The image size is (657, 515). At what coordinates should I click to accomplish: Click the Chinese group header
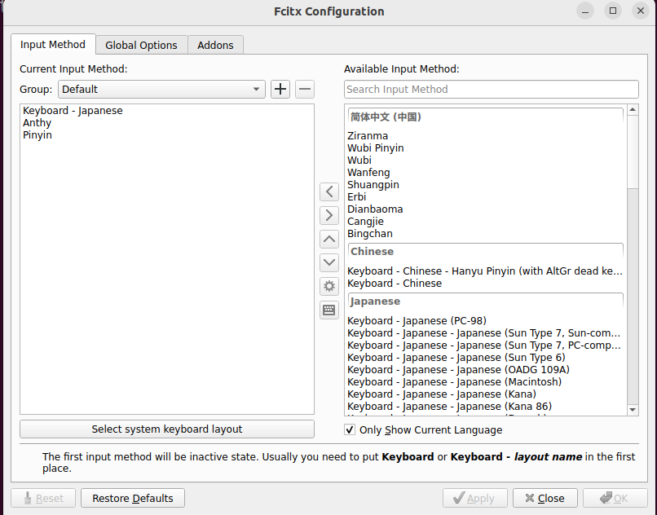(486, 252)
